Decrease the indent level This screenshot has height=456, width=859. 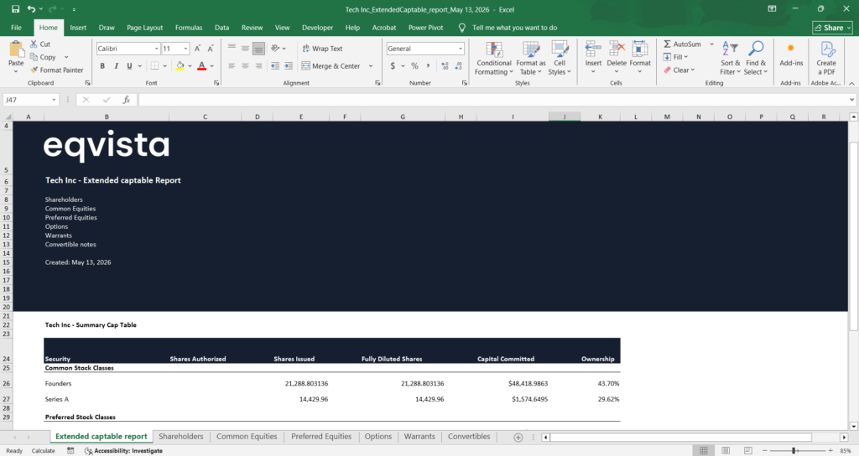(x=275, y=65)
